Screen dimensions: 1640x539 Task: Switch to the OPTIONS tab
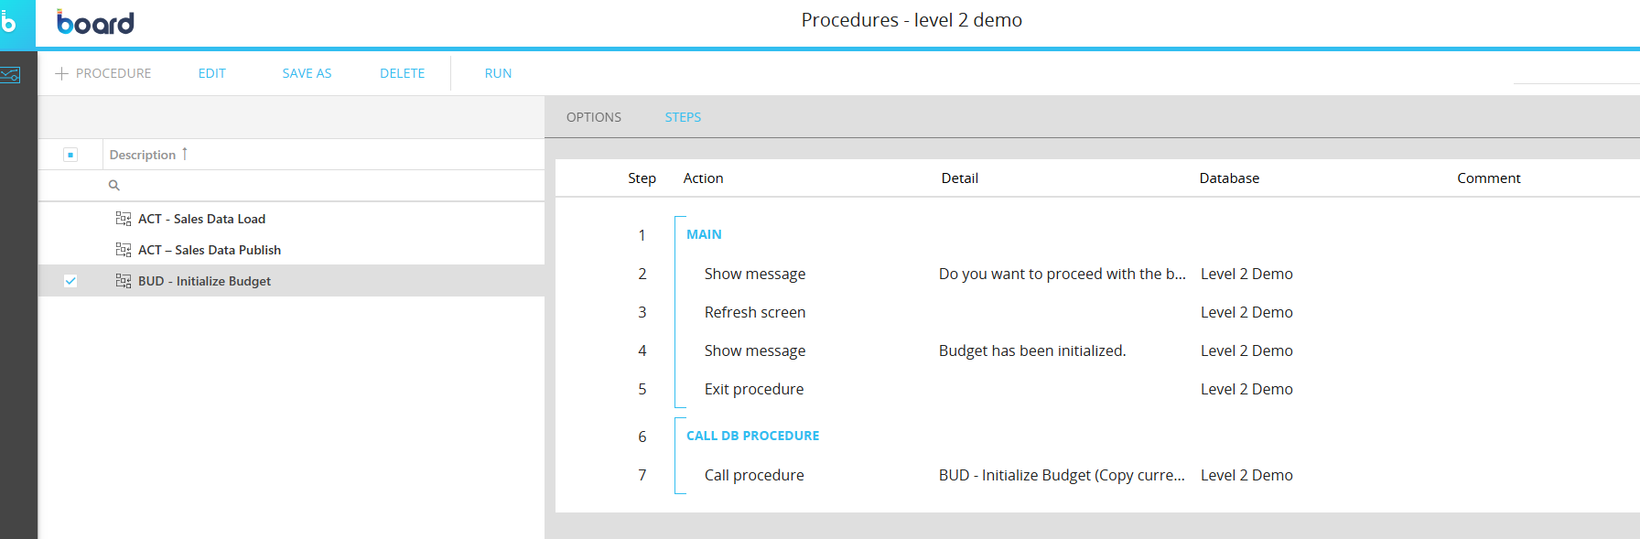593,117
